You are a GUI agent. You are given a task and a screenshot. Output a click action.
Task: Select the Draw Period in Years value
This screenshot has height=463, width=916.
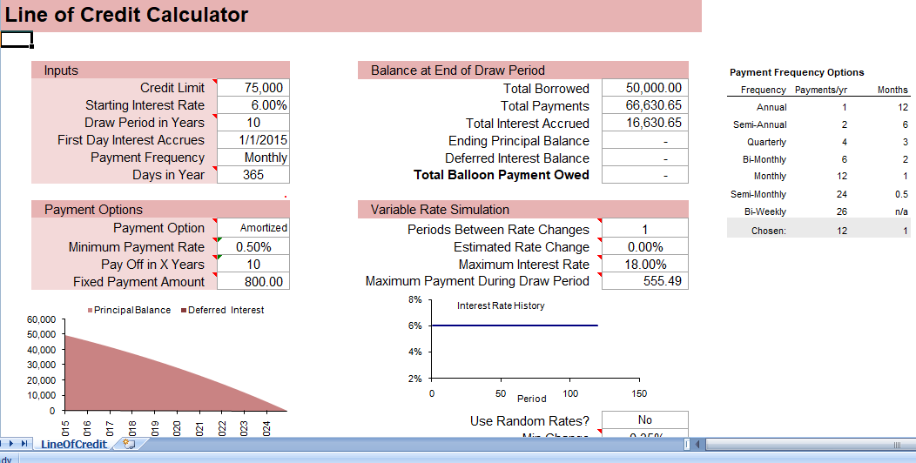[x=253, y=123]
